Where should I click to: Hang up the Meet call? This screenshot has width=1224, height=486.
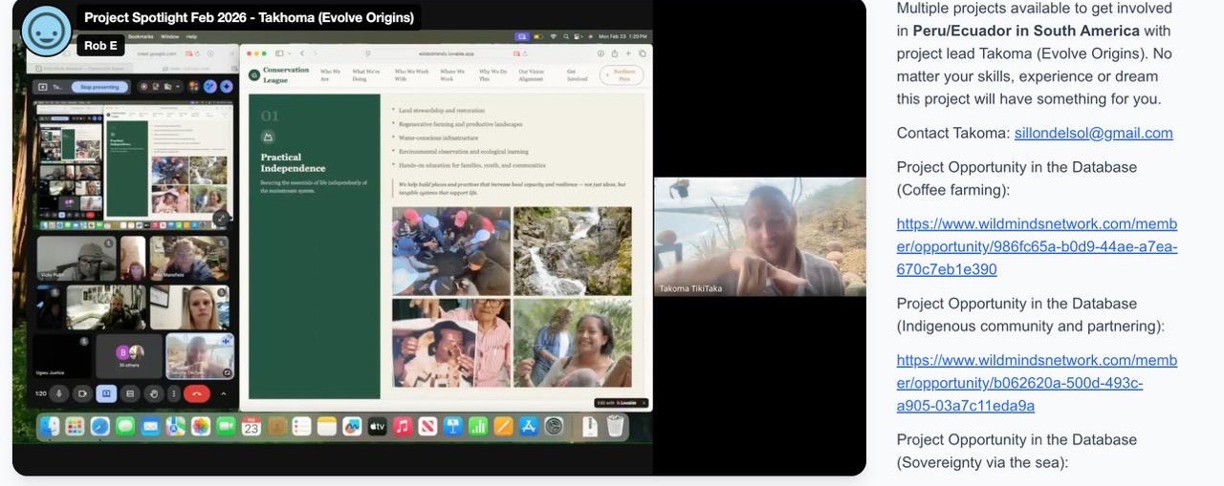(197, 393)
